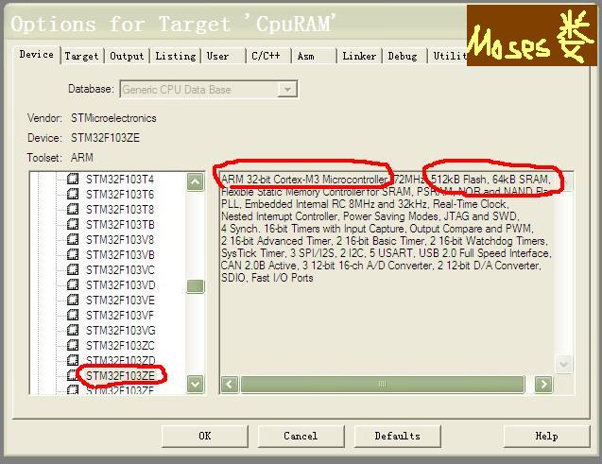This screenshot has width=602, height=464.
Task: Open the Database combo box
Action: pos(209,90)
